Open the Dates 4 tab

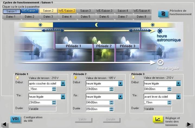[x=67, y=17]
